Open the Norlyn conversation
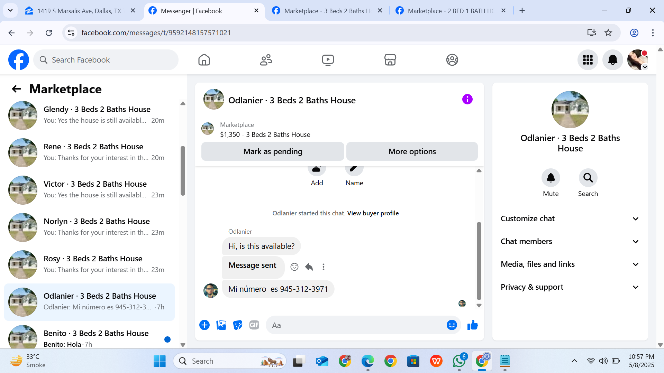Screen dimensions: 664x373 tap(89, 227)
